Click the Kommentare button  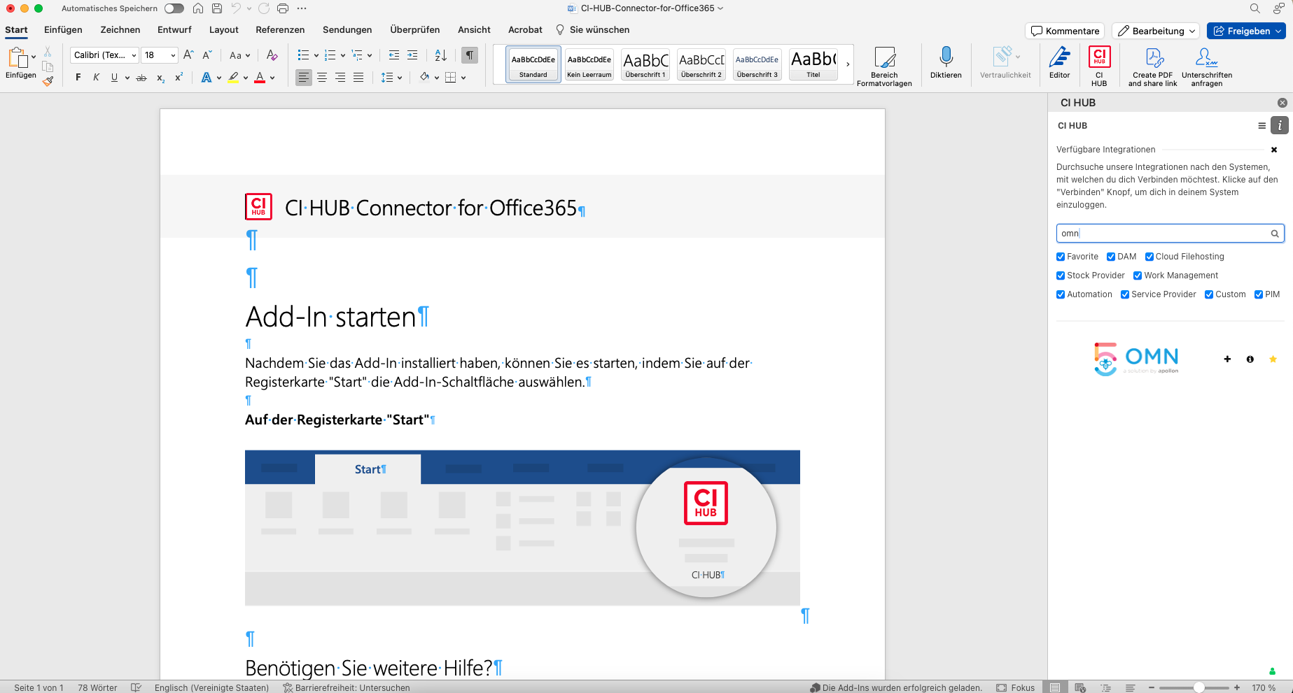point(1065,31)
